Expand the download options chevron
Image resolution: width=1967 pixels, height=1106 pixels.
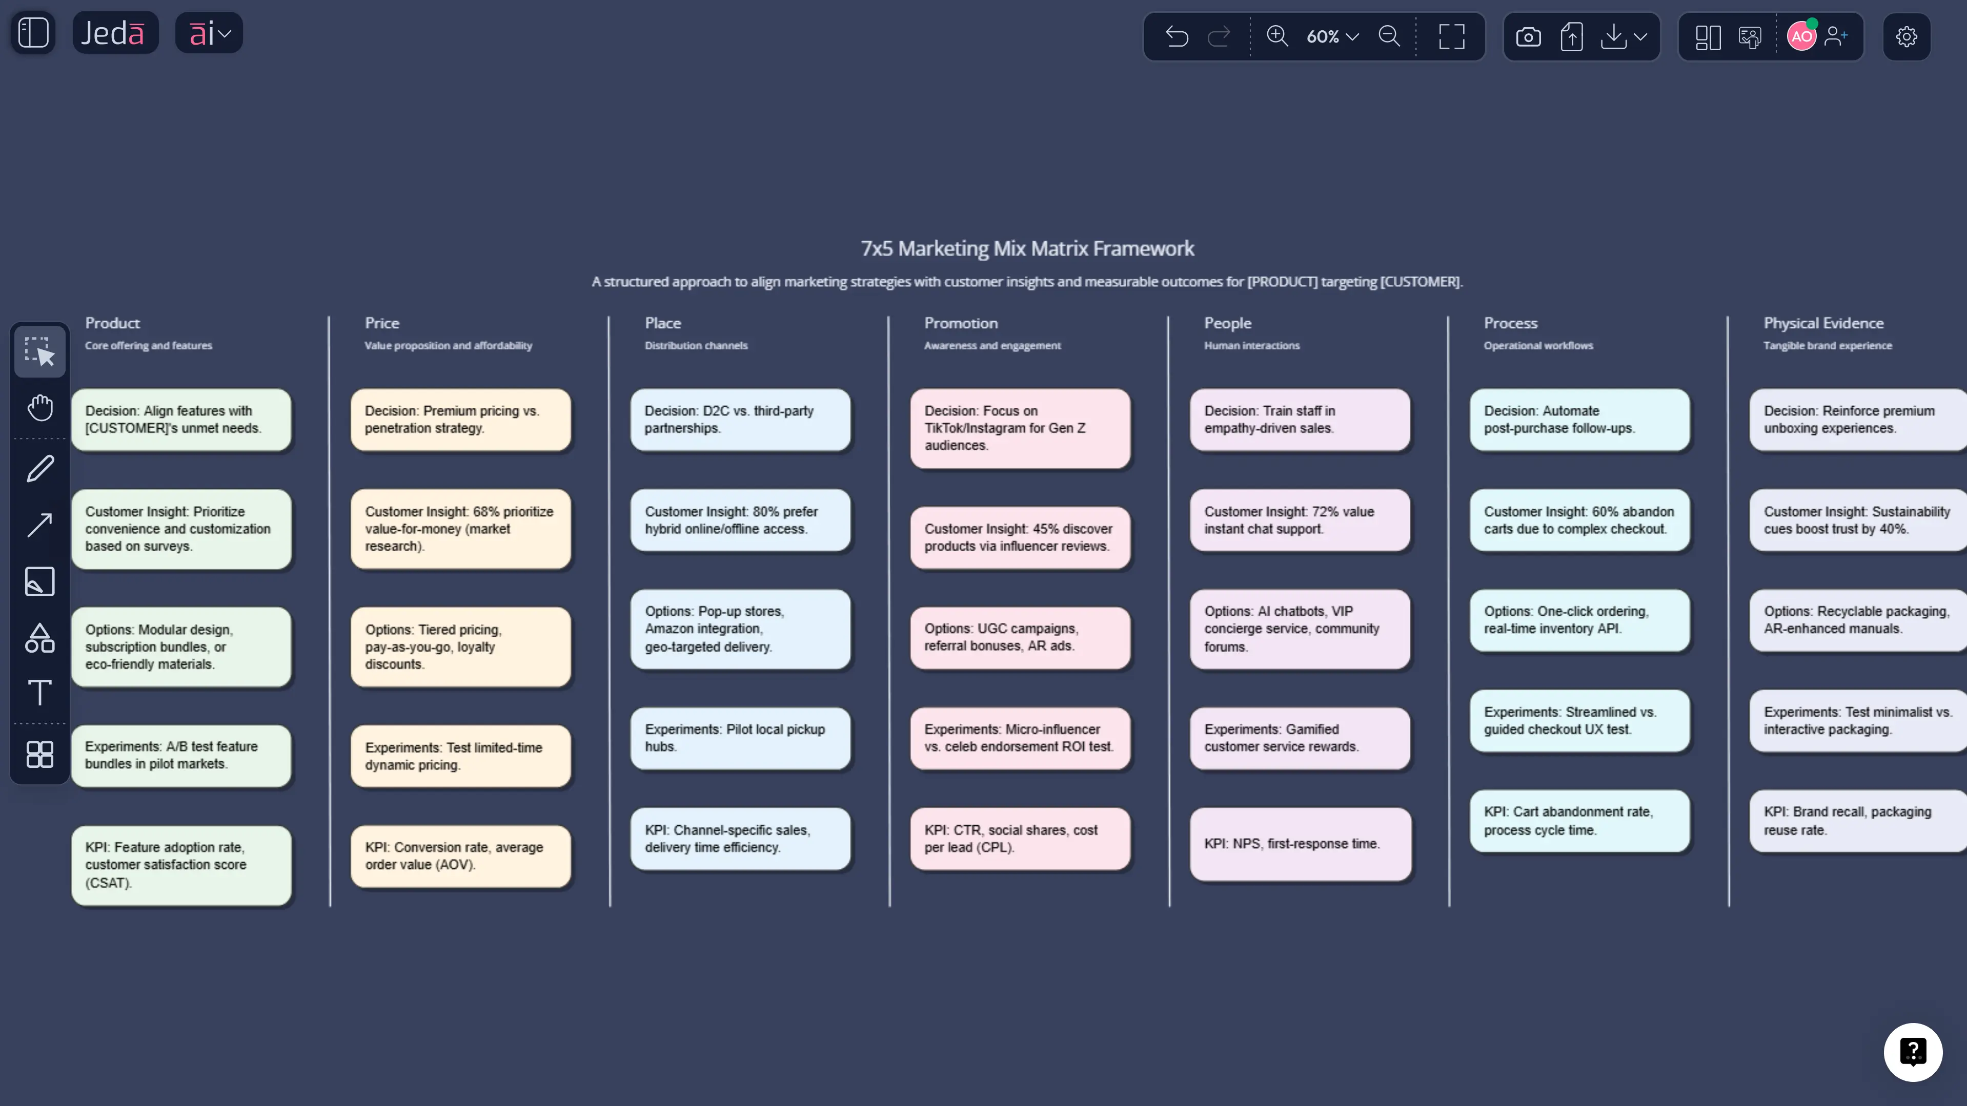pos(1640,36)
